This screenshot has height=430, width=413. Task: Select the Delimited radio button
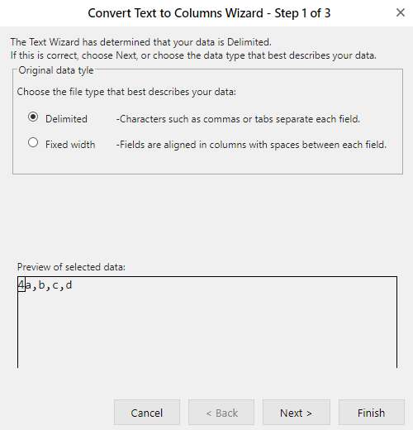click(33, 117)
